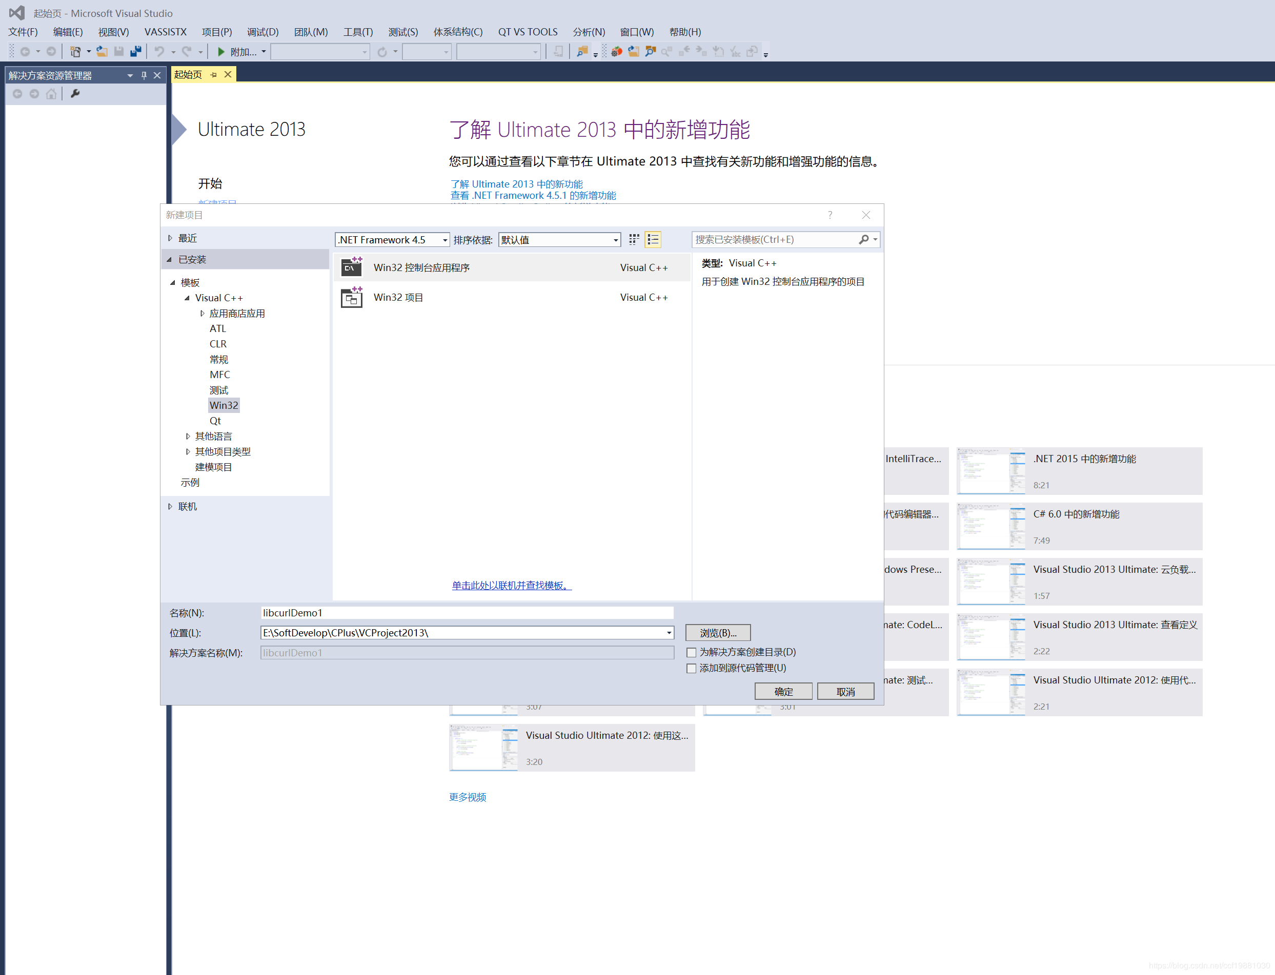Click the save all toolbar icon

[x=136, y=52]
